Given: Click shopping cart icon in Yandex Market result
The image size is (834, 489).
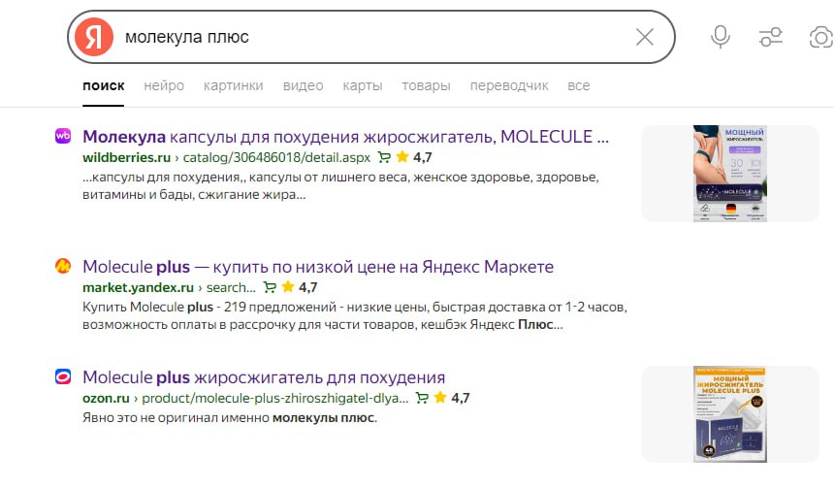Looking at the screenshot, I should (x=270, y=287).
